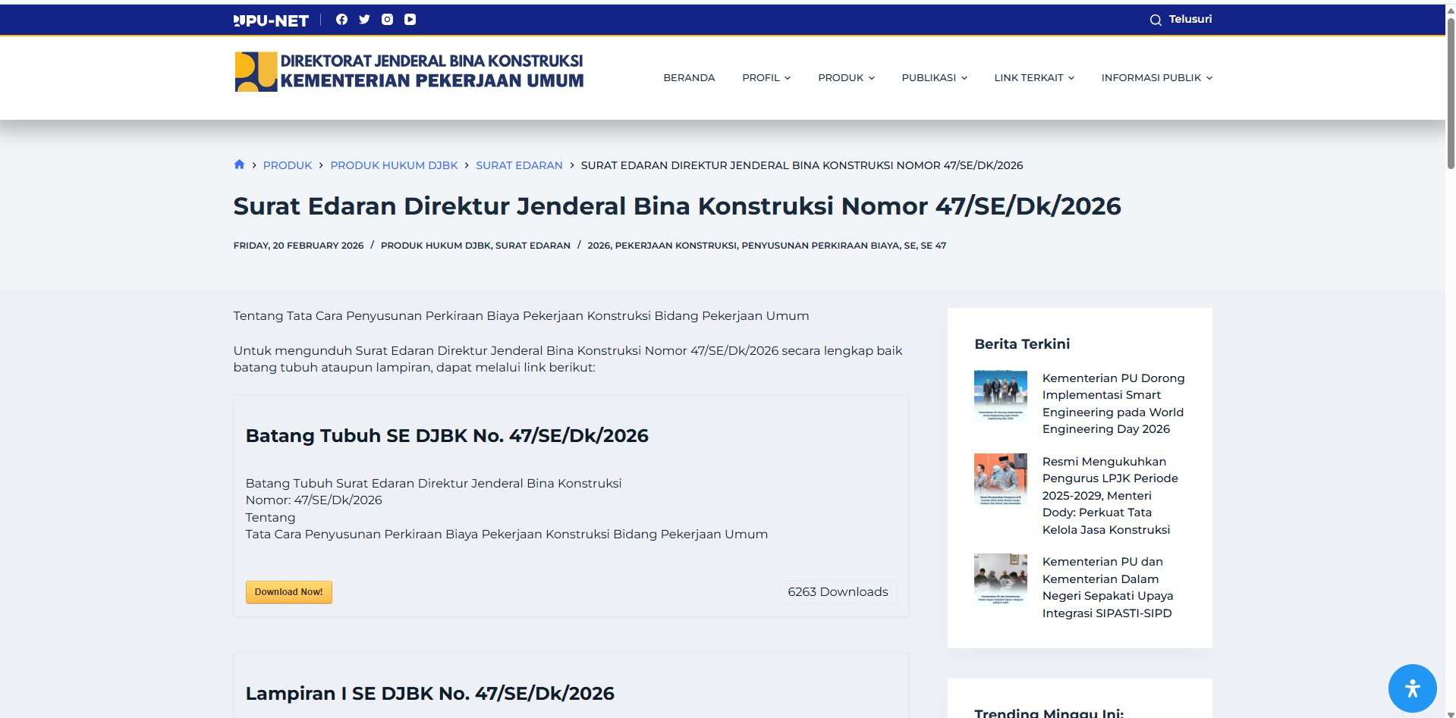Read the LPJK Periode 2025-2029 news article
Image resolution: width=1456 pixels, height=718 pixels.
pos(1109,495)
